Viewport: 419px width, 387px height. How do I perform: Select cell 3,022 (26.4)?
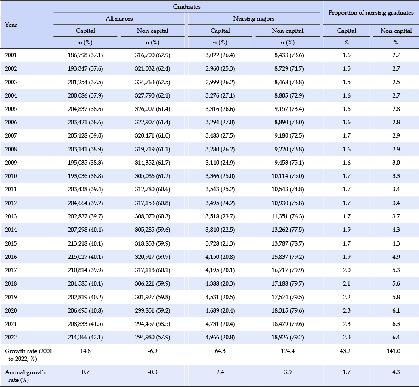coord(220,55)
